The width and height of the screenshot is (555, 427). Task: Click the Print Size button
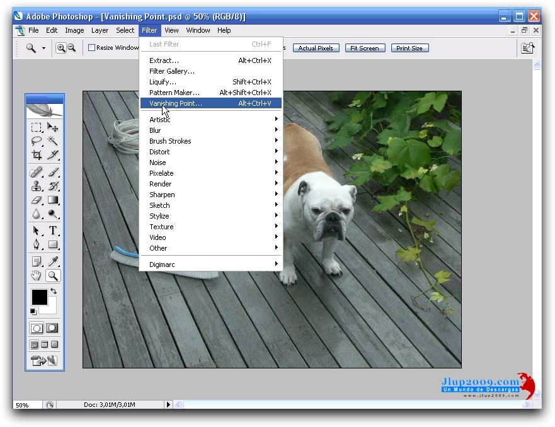[409, 48]
